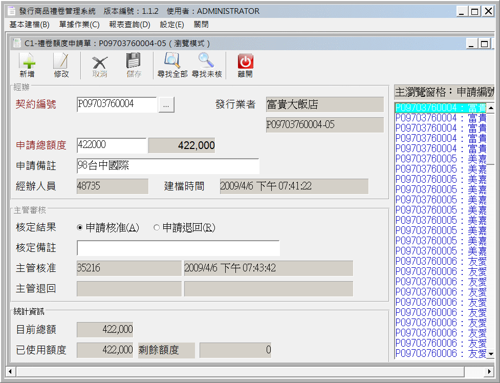The width and height of the screenshot is (500, 383).
Task: Click the horizontal scrollbar right arrow
Action: 489,372
